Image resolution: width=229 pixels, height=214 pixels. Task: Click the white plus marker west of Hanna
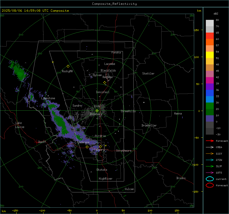pos(144,102)
